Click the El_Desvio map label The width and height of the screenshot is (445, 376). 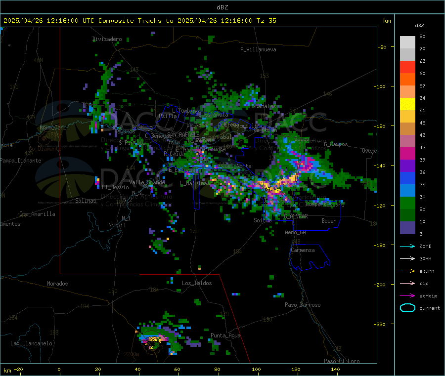click(x=116, y=187)
